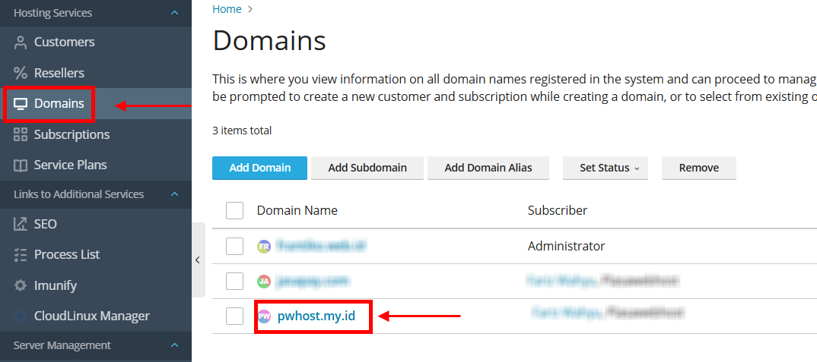
Task: Collapse the sidebar with arrow handle
Action: tap(198, 260)
